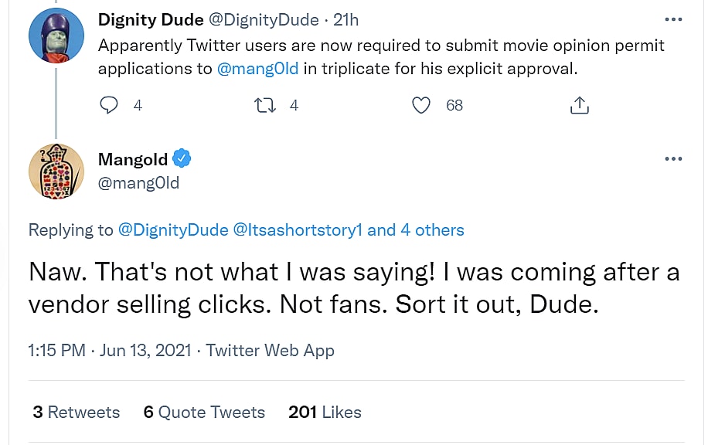Like Dignity Dude's tweet with heart icon

[421, 105]
